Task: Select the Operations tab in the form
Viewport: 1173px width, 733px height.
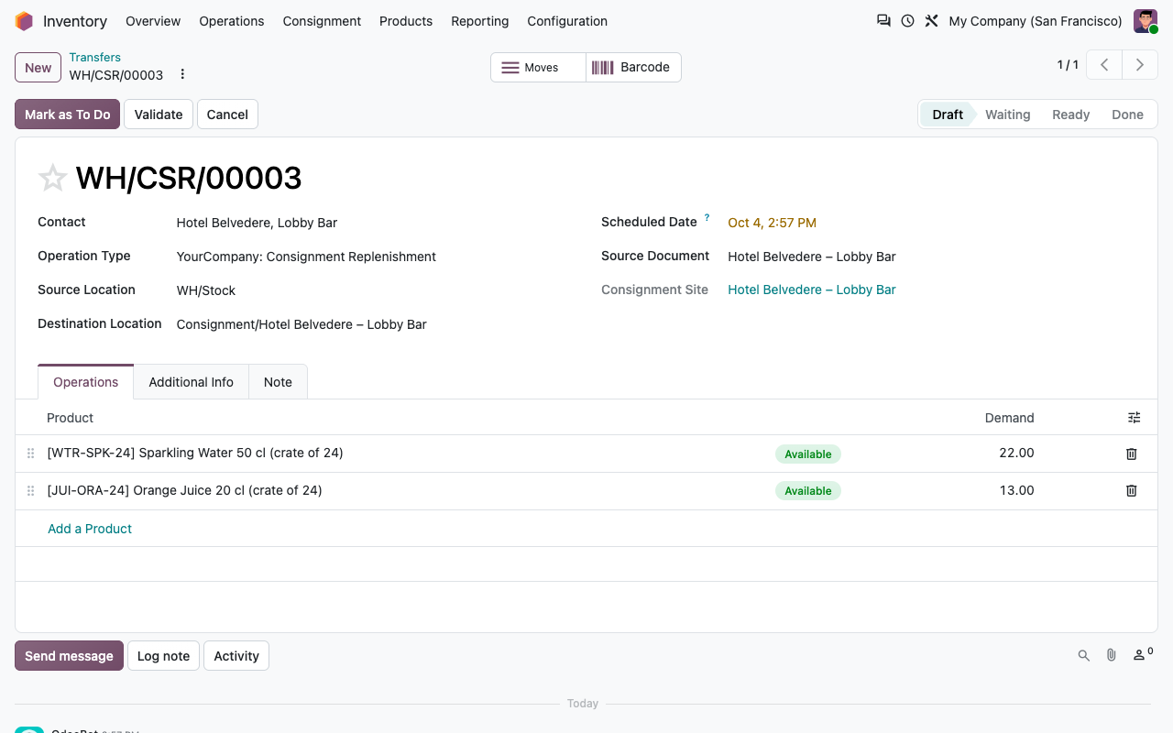Action: (x=86, y=382)
